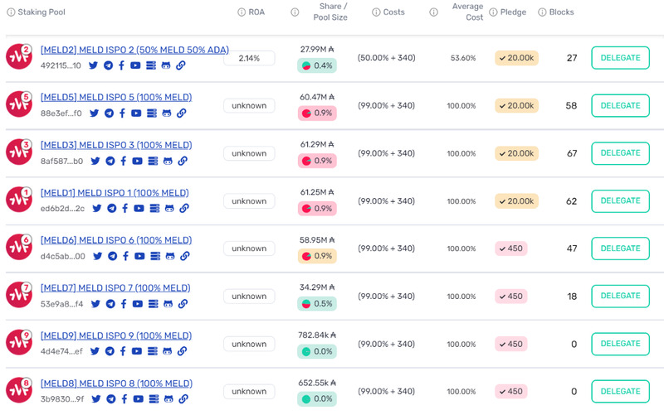Delegate to the MELD1 pool

click(620, 200)
